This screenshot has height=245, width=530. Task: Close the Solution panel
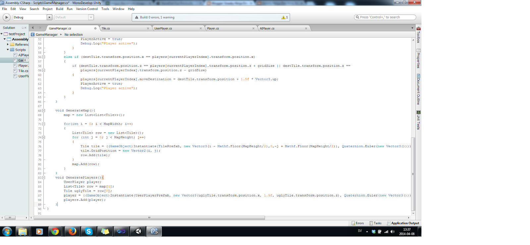[26, 28]
